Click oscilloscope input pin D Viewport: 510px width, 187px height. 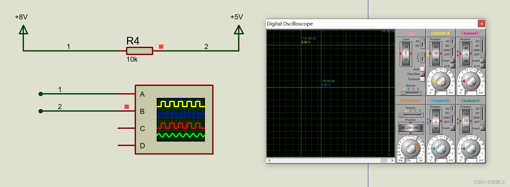126,145
